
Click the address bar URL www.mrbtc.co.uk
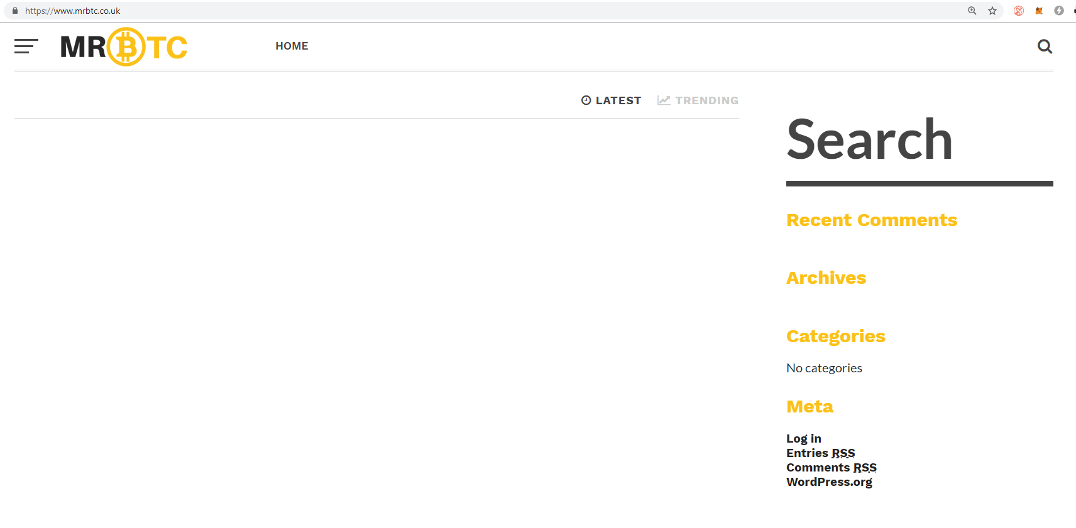tap(73, 11)
